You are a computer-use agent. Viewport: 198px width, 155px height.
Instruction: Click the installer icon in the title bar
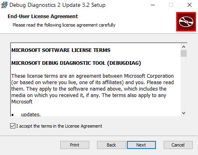(4, 5)
